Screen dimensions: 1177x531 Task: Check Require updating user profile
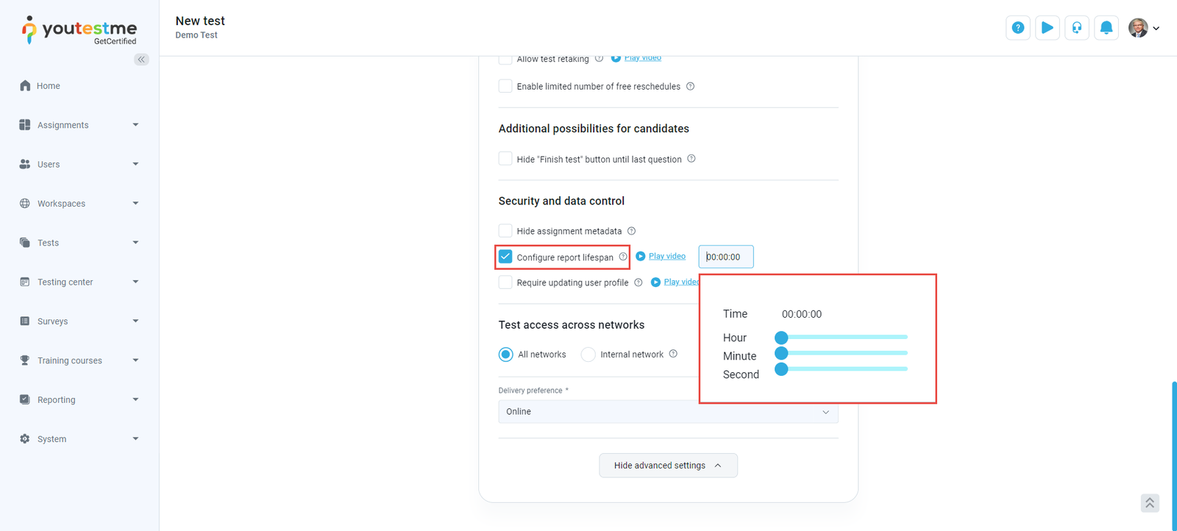coord(505,282)
